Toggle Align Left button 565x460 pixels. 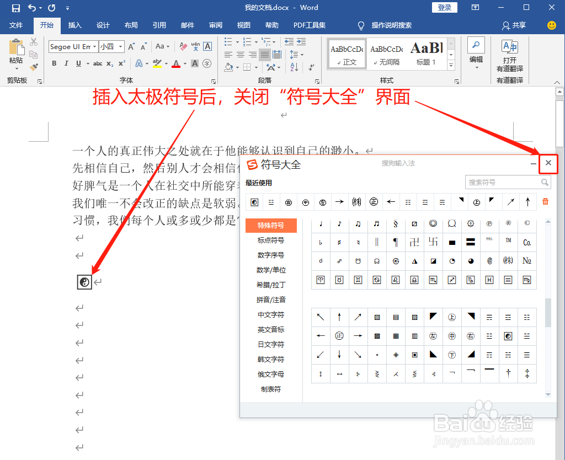(228, 55)
